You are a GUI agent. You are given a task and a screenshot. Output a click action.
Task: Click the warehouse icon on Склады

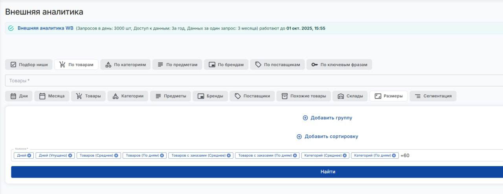coord(341,96)
